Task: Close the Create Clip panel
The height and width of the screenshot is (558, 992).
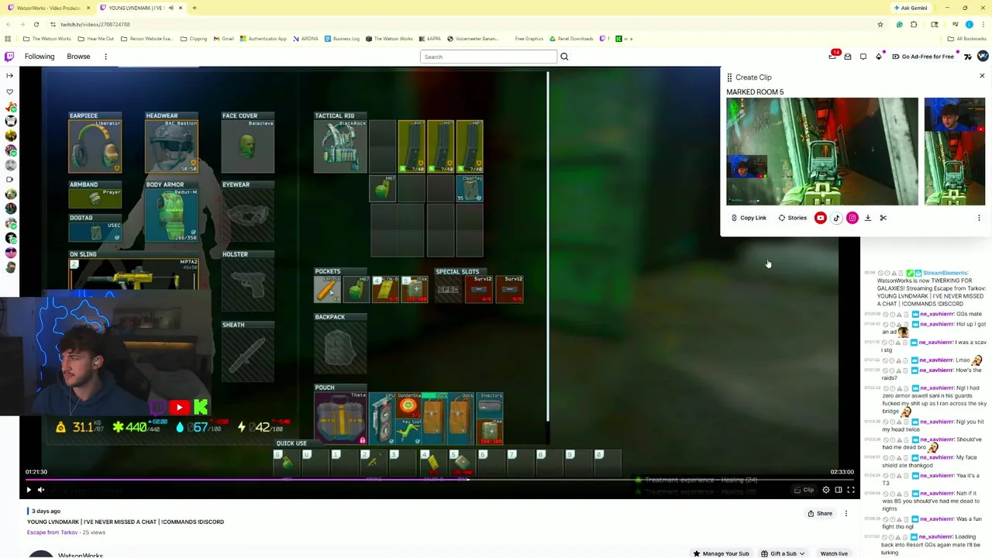Action: (982, 76)
